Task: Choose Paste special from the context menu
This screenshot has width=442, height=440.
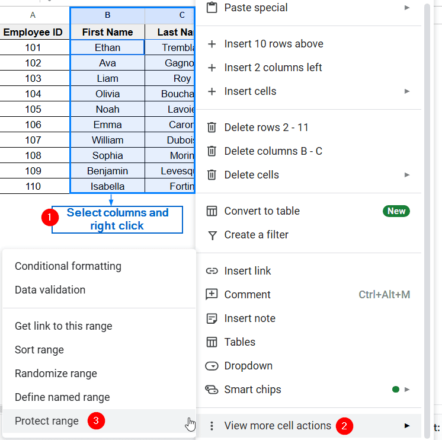Action: [x=308, y=8]
